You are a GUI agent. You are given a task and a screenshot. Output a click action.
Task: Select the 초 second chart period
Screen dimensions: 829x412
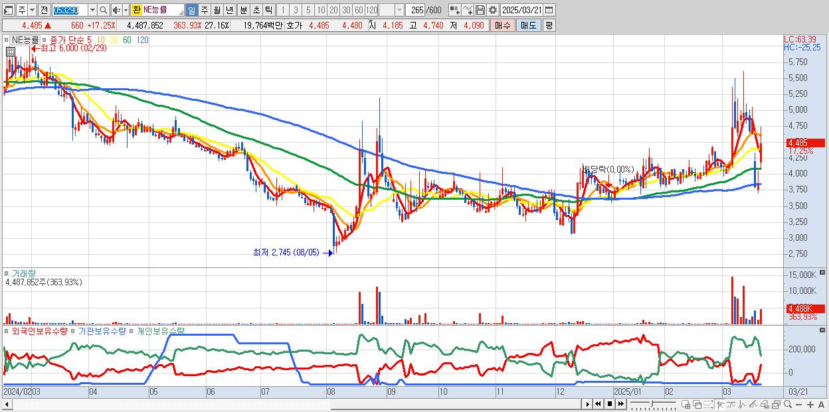(255, 10)
